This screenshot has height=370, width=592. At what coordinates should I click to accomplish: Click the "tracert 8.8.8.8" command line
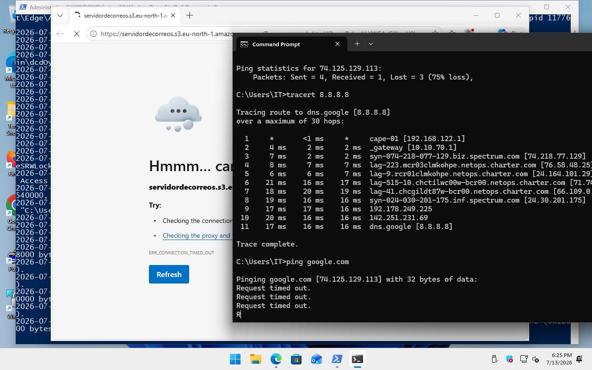point(317,95)
